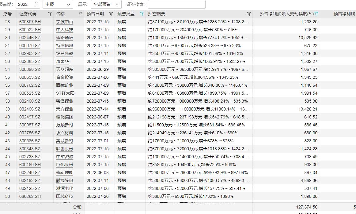Open the 中报 report type dropdown
This screenshot has width=356, height=214.
pos(58,4)
